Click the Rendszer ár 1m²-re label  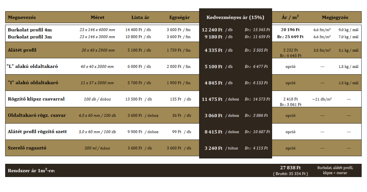pos(32,171)
